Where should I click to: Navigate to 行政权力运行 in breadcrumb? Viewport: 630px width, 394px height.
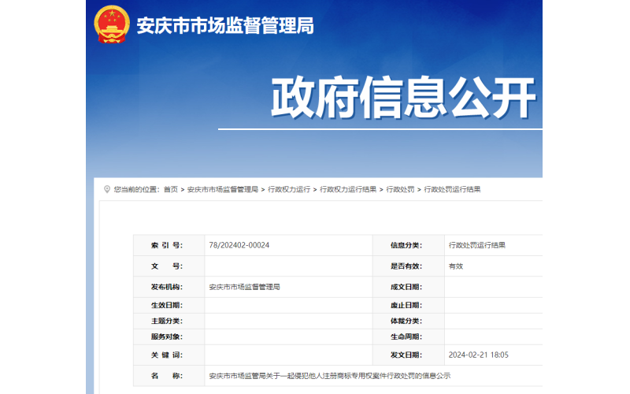coord(290,190)
